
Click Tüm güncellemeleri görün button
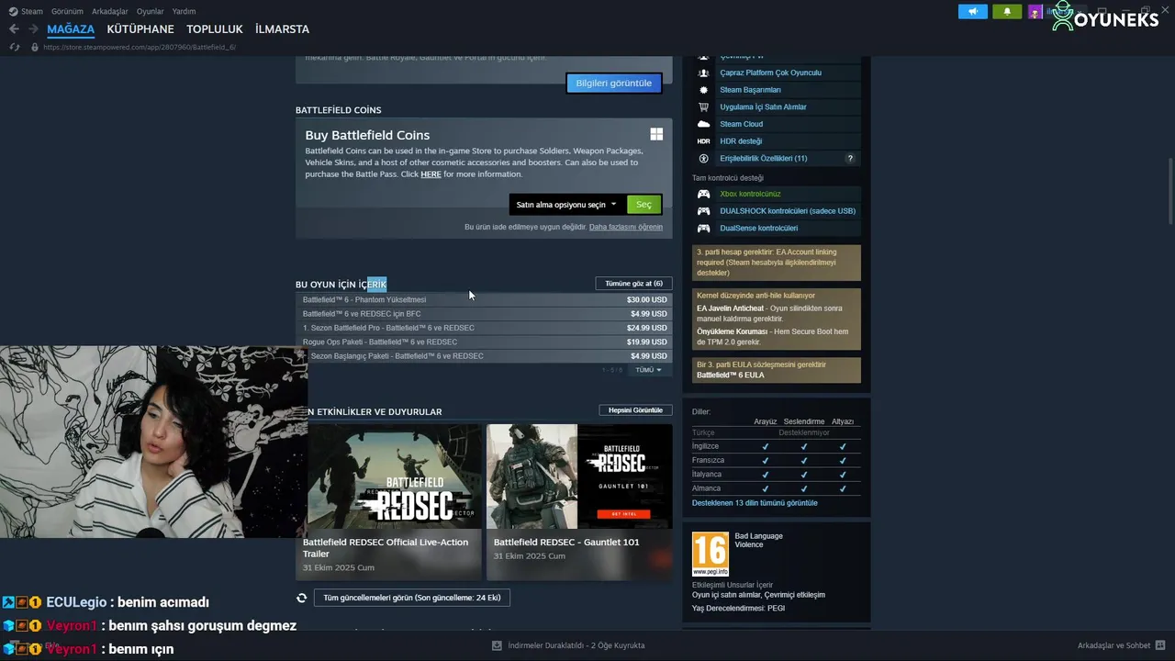(x=411, y=598)
